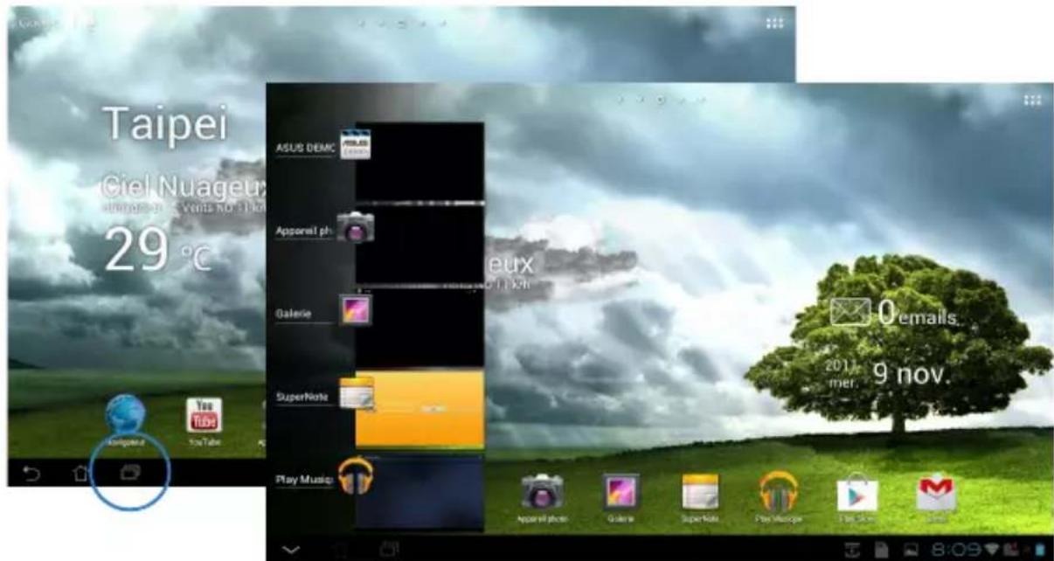Open recent apps button on back screen
This screenshot has height=561, width=1054.
click(x=129, y=473)
